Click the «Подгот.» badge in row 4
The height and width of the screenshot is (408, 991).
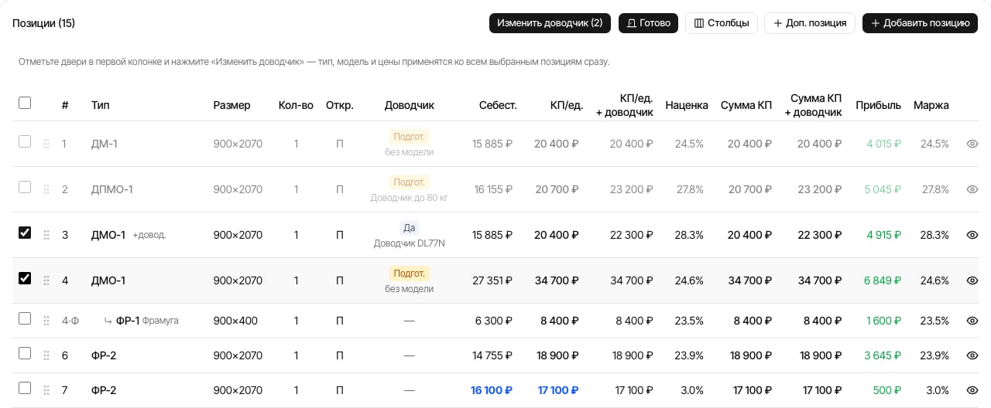(410, 274)
